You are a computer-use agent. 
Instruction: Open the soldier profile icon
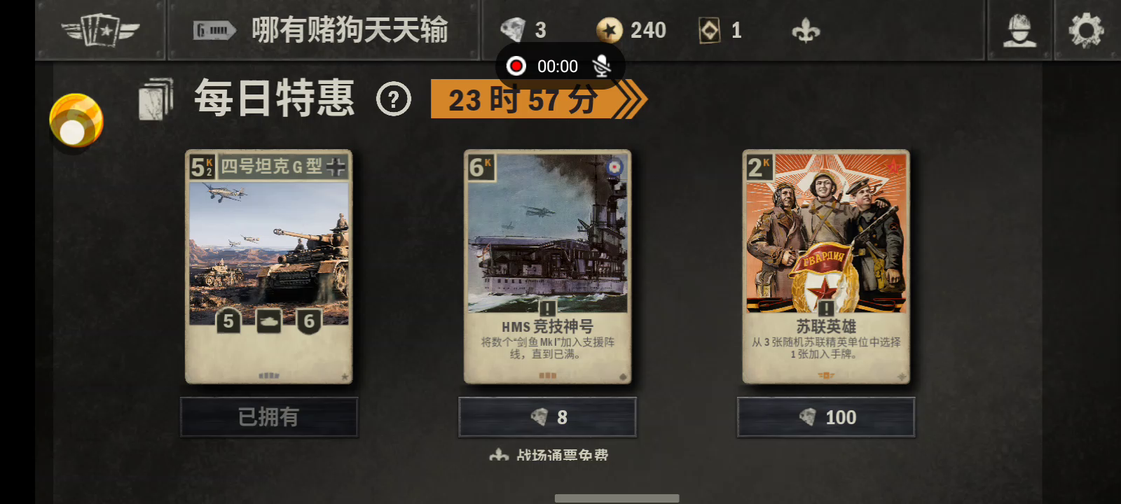1019,30
